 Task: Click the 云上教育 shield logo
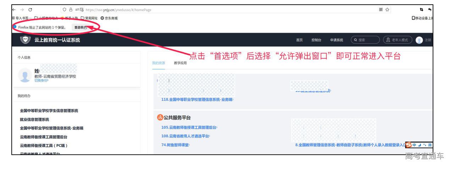coord(25,40)
